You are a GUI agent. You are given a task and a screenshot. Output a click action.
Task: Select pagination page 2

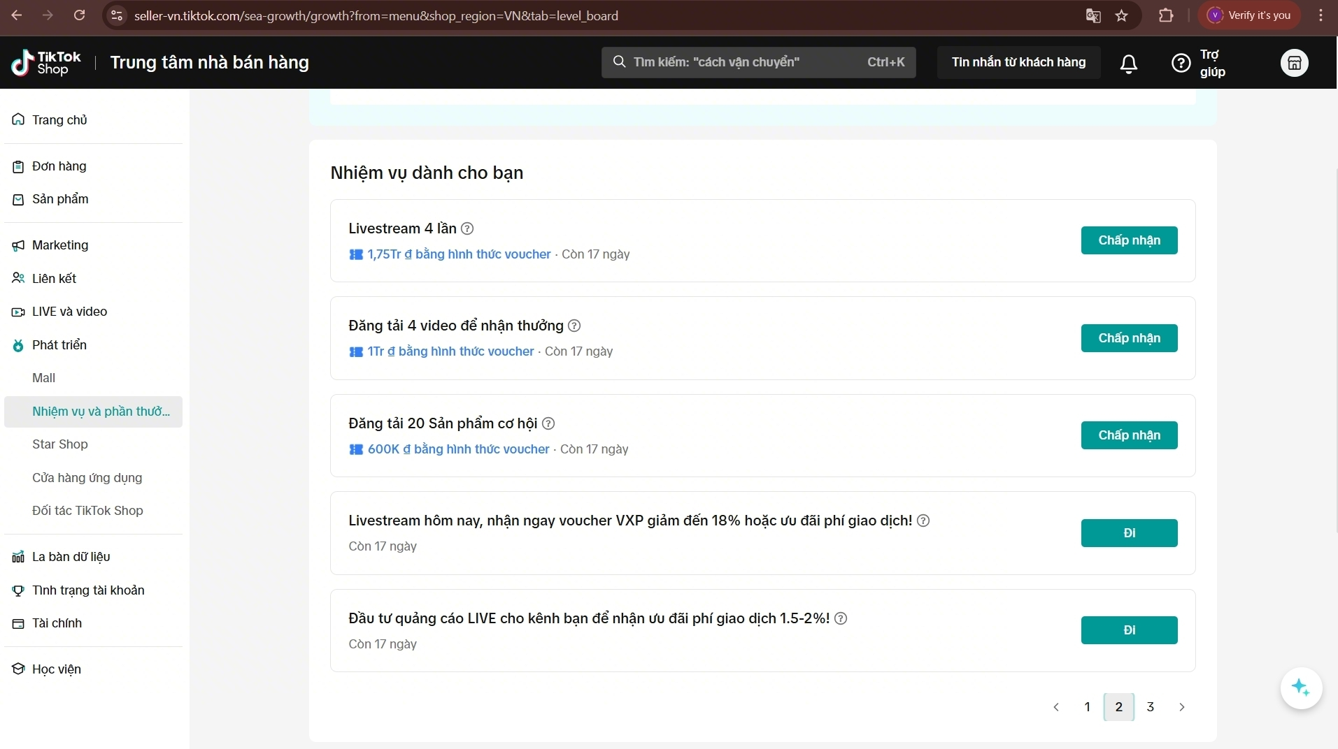pos(1118,707)
